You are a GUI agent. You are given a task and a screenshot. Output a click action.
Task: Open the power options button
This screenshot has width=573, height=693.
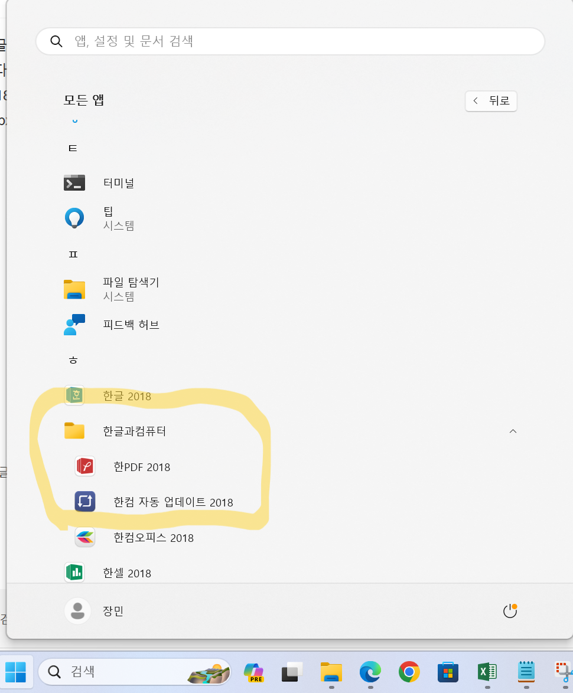click(x=510, y=611)
